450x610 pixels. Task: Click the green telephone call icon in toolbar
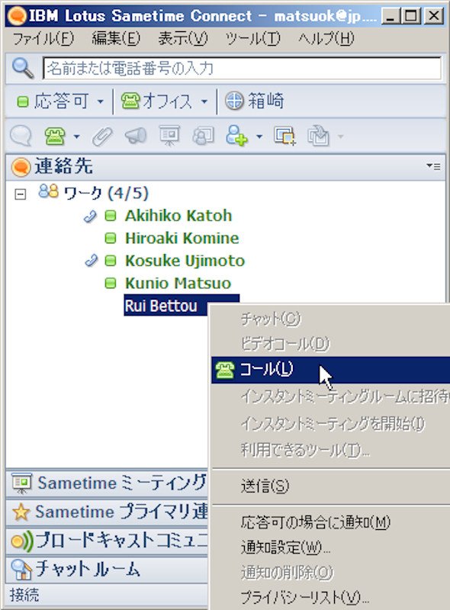(54, 136)
